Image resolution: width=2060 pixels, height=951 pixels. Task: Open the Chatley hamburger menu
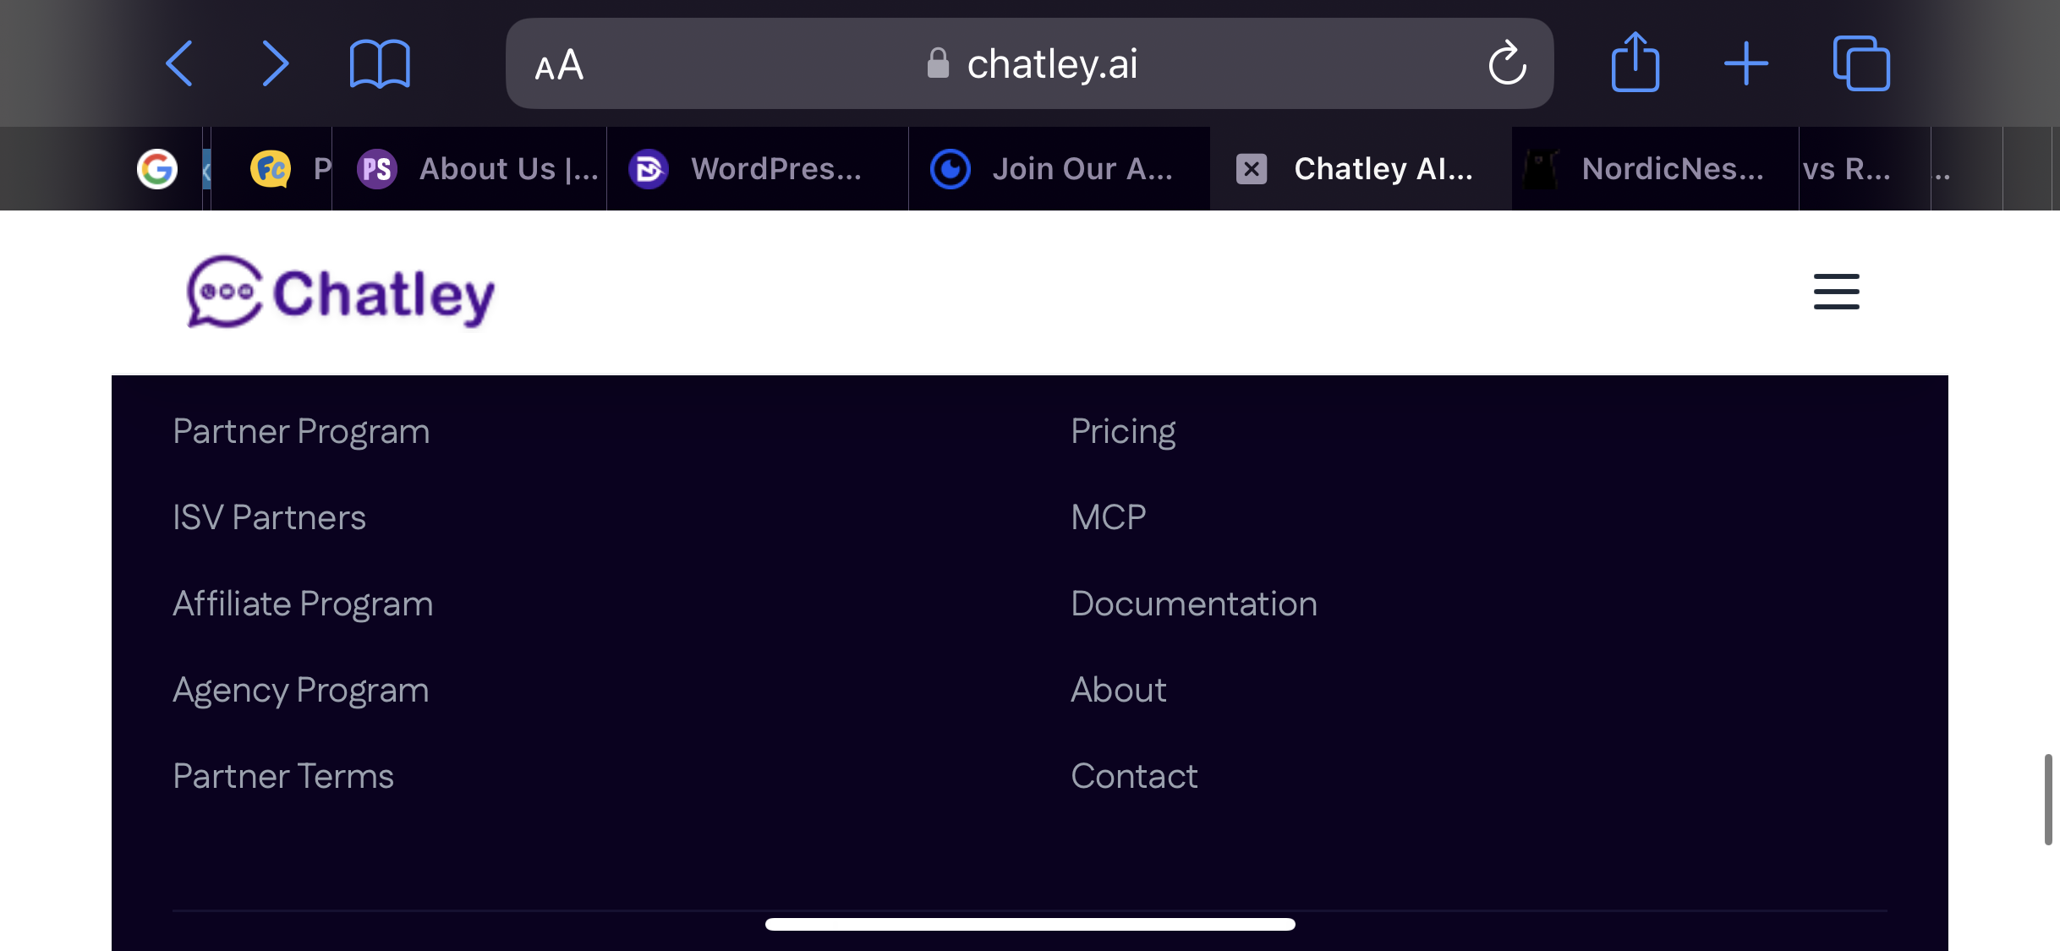[1836, 292]
